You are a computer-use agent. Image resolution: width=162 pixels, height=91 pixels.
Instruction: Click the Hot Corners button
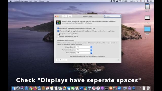(61, 60)
